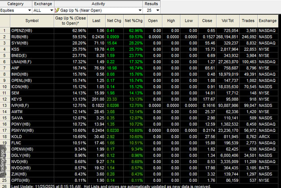Screen dimensions: 281x188
Task: Select the KEYS symbol
Action: click(17, 99)
